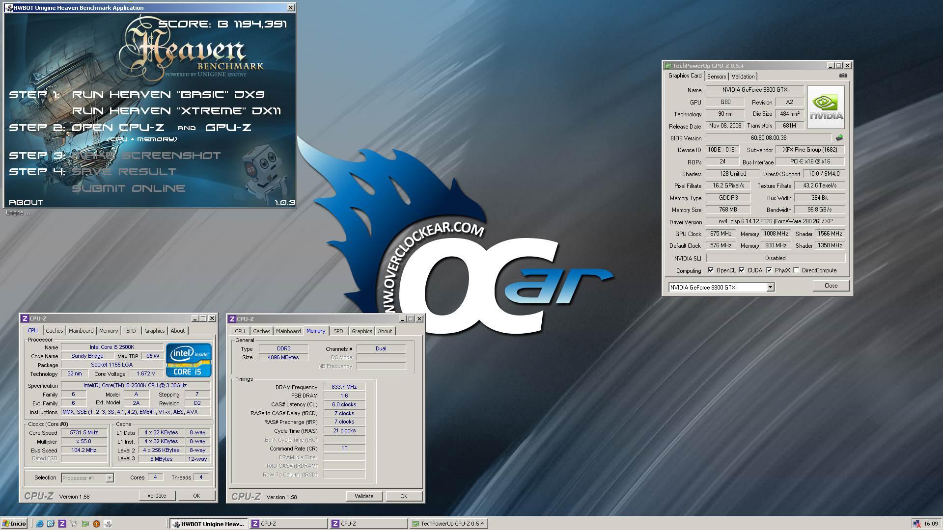Open SPD tab in the Memory CPU-Z window
The height and width of the screenshot is (530, 943).
pyautogui.click(x=338, y=331)
